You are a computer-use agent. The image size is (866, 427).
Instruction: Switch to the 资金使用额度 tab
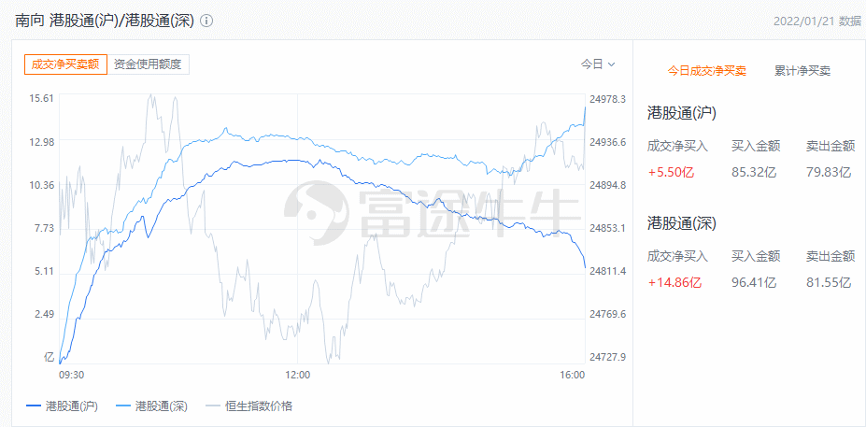(148, 64)
